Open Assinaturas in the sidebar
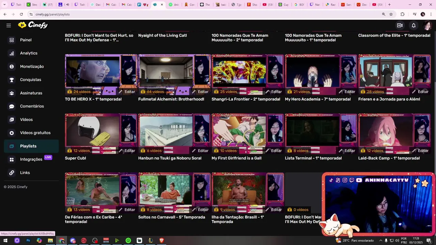This screenshot has height=245, width=436. [x=31, y=93]
